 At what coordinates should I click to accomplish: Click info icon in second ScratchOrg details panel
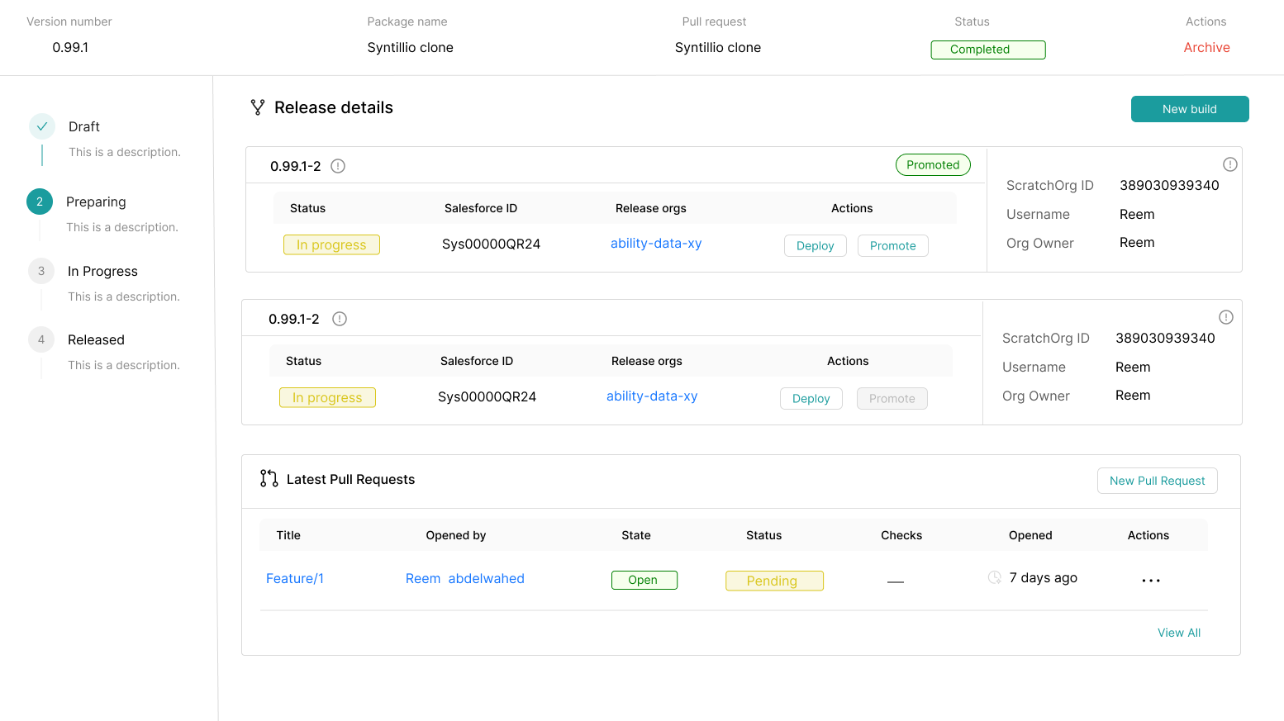[x=1226, y=317]
